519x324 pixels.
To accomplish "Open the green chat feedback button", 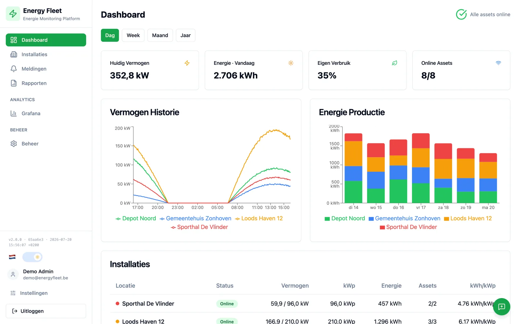I will coord(501,307).
